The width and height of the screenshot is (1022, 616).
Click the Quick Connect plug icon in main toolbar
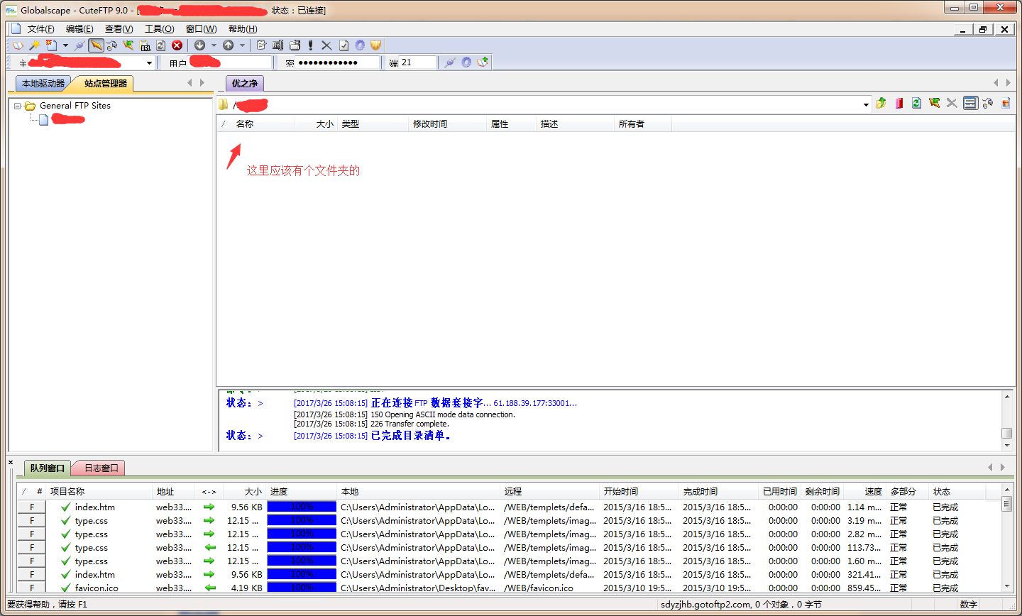point(79,45)
